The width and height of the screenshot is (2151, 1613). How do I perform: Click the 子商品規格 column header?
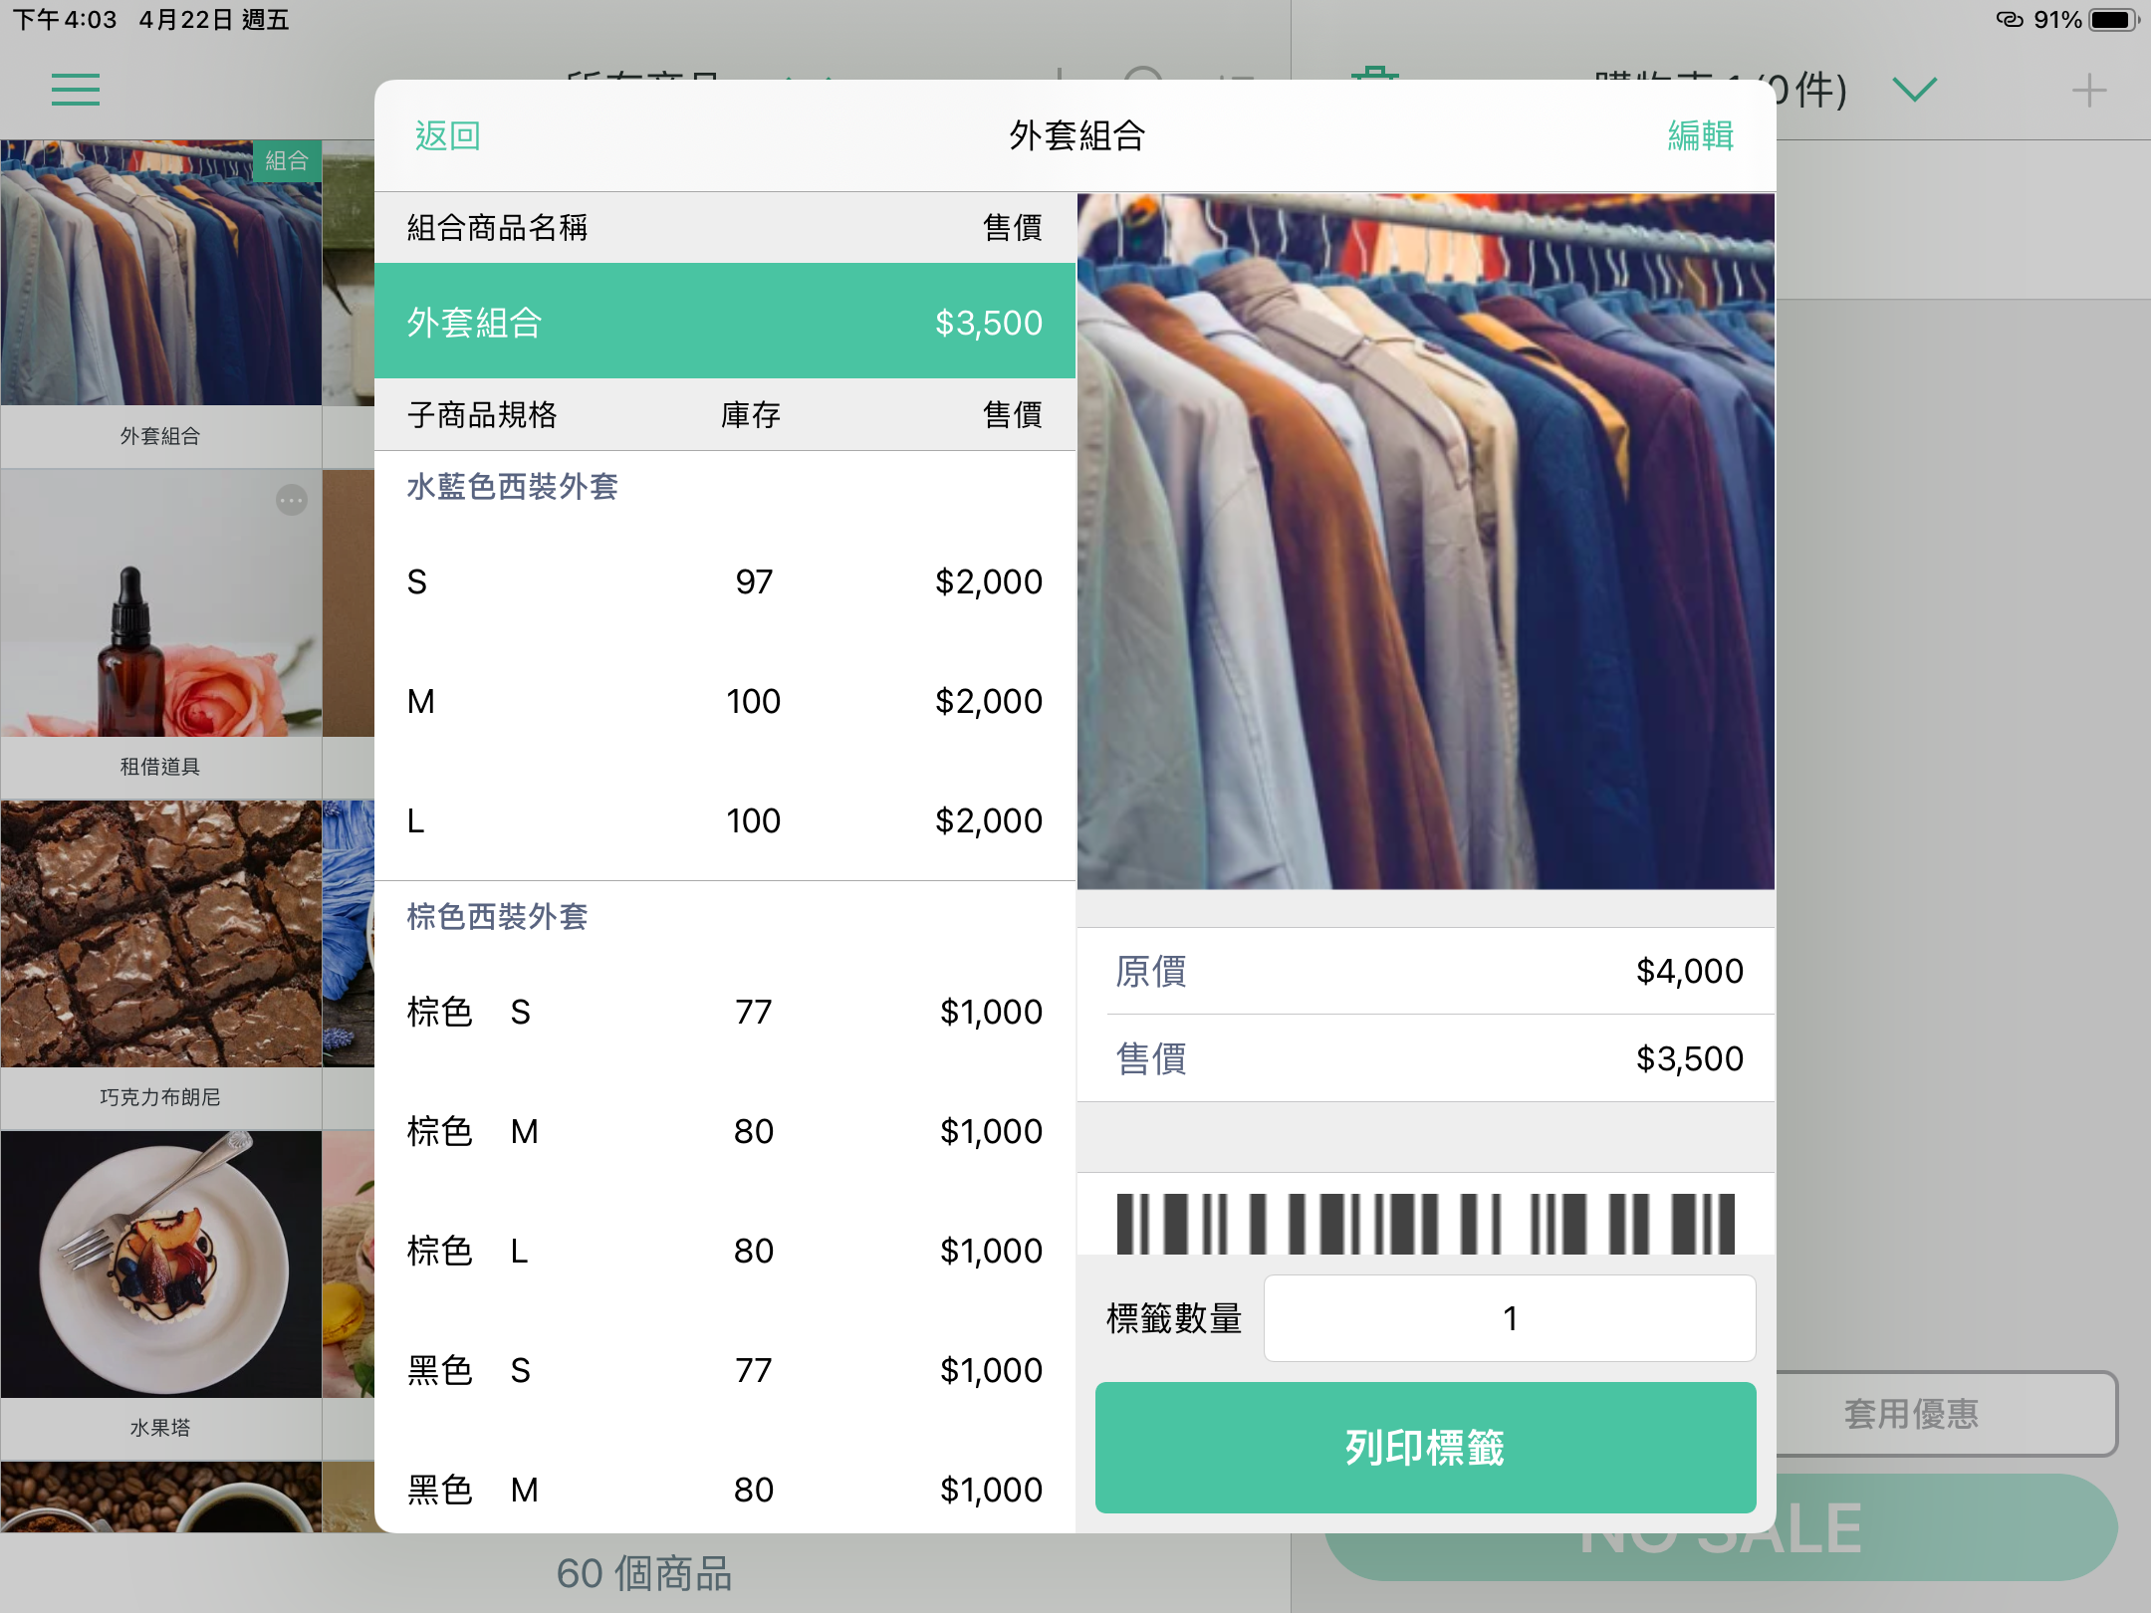pos(482,415)
